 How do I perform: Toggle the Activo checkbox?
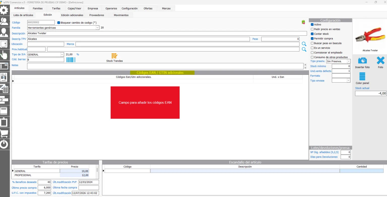click(x=312, y=25)
